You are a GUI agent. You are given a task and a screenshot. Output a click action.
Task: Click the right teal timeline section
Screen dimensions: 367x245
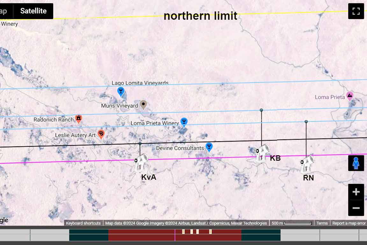[x=261, y=235]
